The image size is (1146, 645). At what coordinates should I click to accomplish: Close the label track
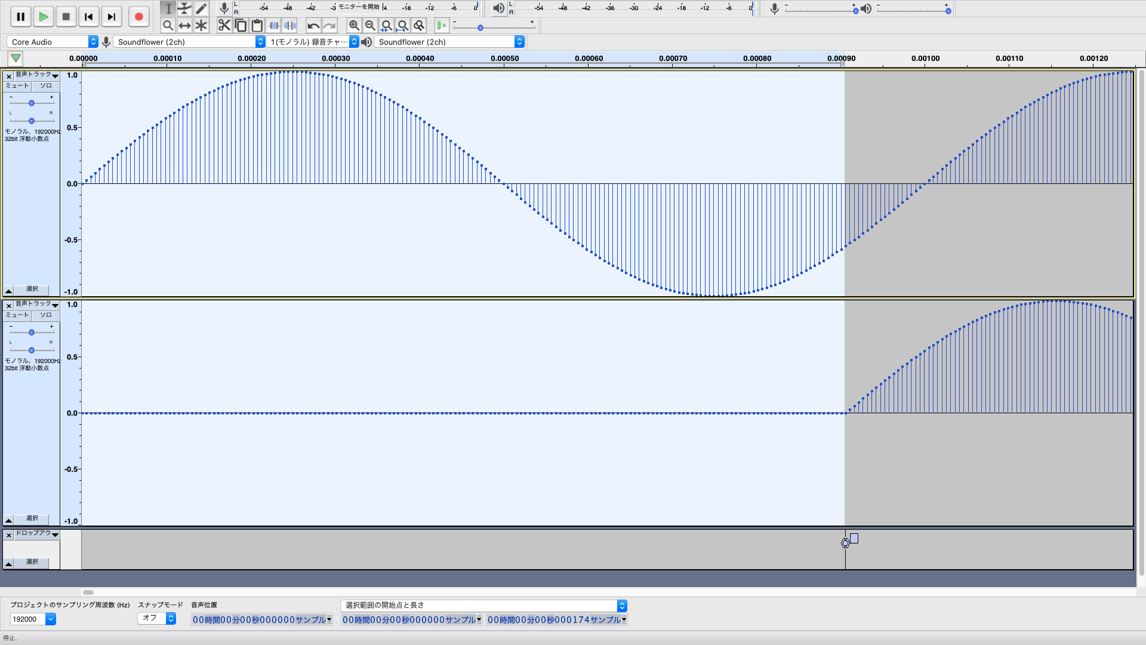tap(9, 535)
